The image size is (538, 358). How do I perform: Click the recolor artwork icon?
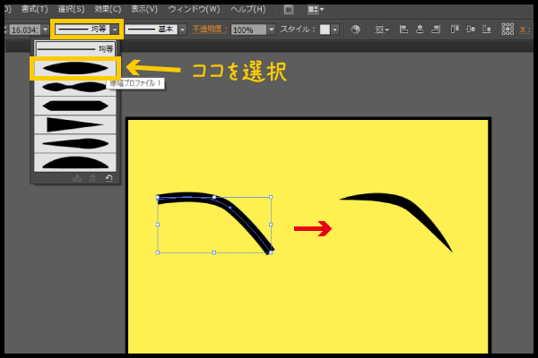point(356,30)
